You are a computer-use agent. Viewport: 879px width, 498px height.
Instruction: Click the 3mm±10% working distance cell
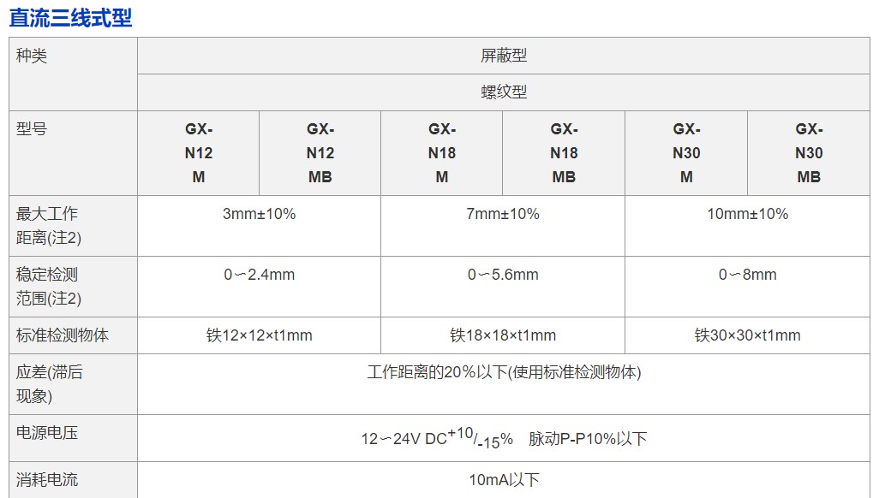coord(259,214)
